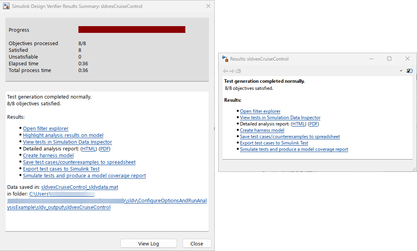Click the resize grip of Results window
The height and width of the screenshot is (251, 417).
(x=414, y=169)
